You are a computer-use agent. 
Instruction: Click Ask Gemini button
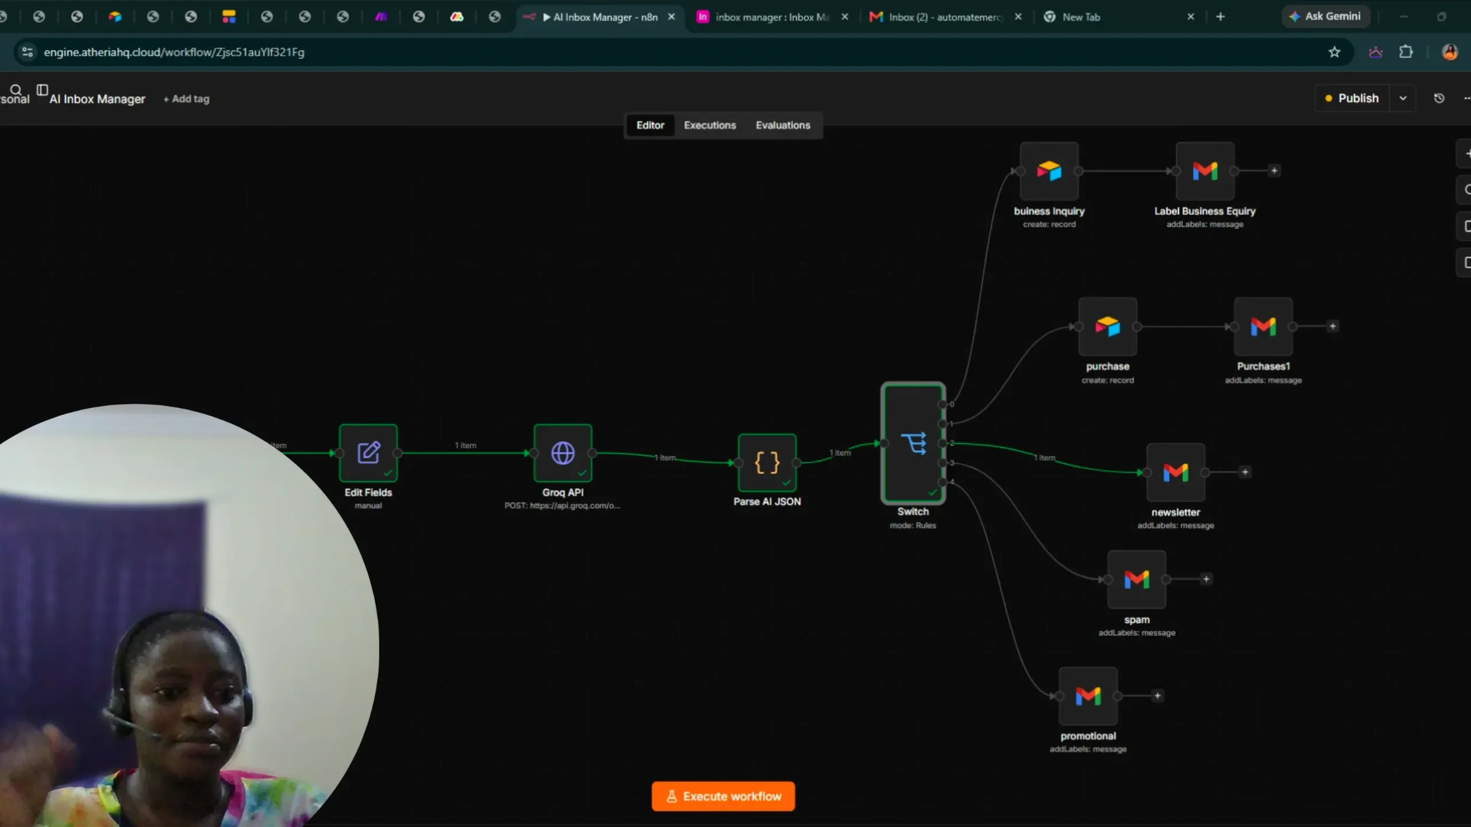pyautogui.click(x=1326, y=17)
